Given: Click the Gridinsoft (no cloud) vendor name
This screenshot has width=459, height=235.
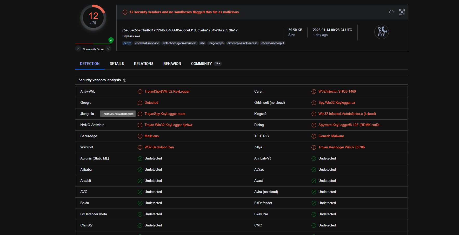Looking at the screenshot, I should (270, 103).
